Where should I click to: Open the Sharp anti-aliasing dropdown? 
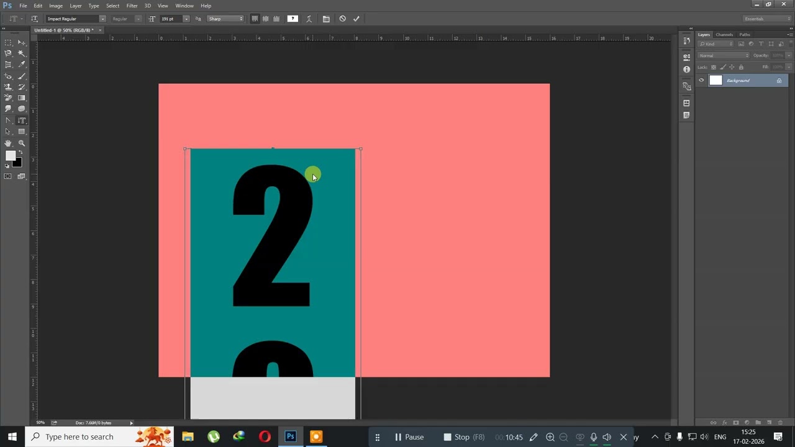[225, 19]
